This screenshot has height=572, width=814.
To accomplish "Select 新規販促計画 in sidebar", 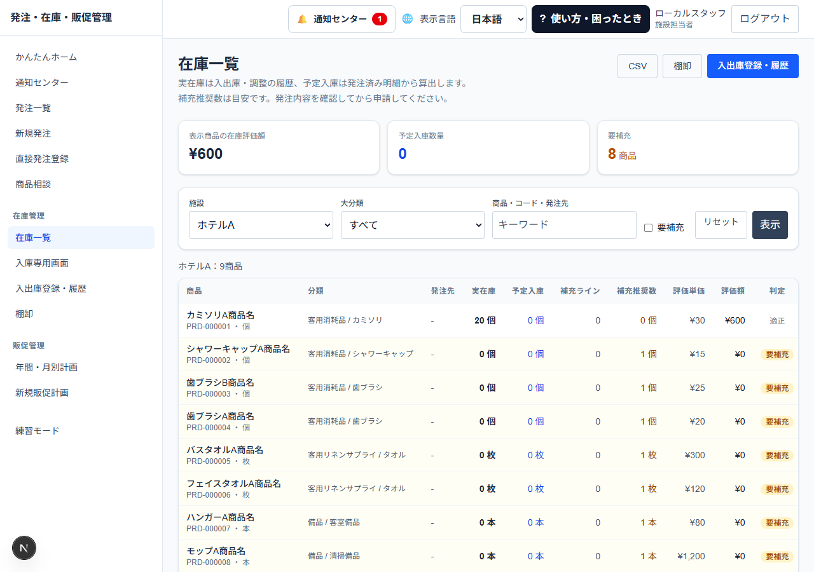I will click(x=81, y=393).
